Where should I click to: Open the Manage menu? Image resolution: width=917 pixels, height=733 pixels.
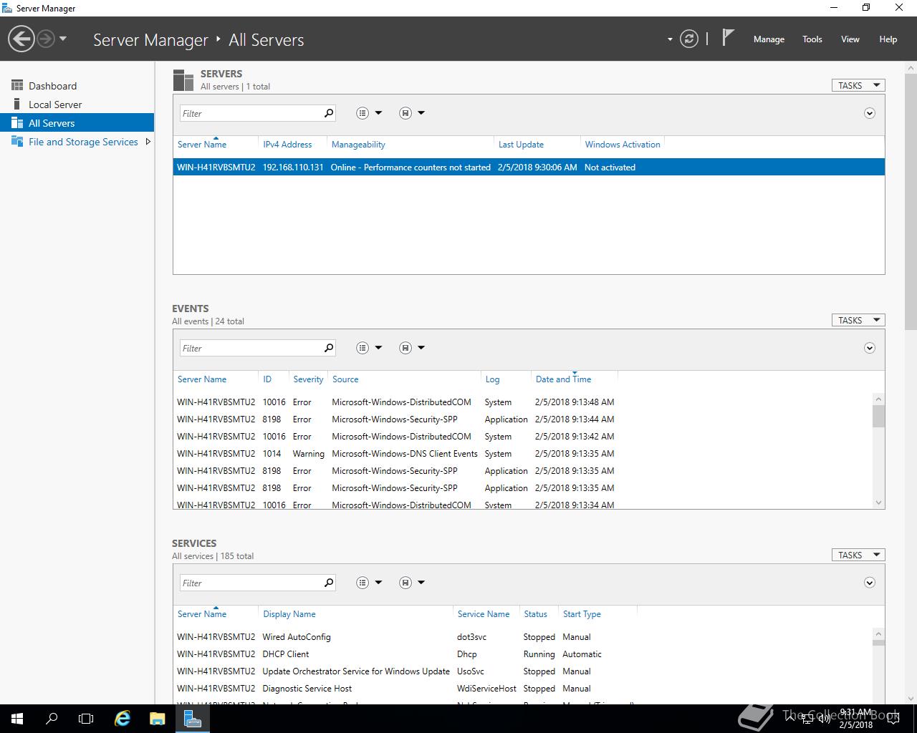coord(769,39)
